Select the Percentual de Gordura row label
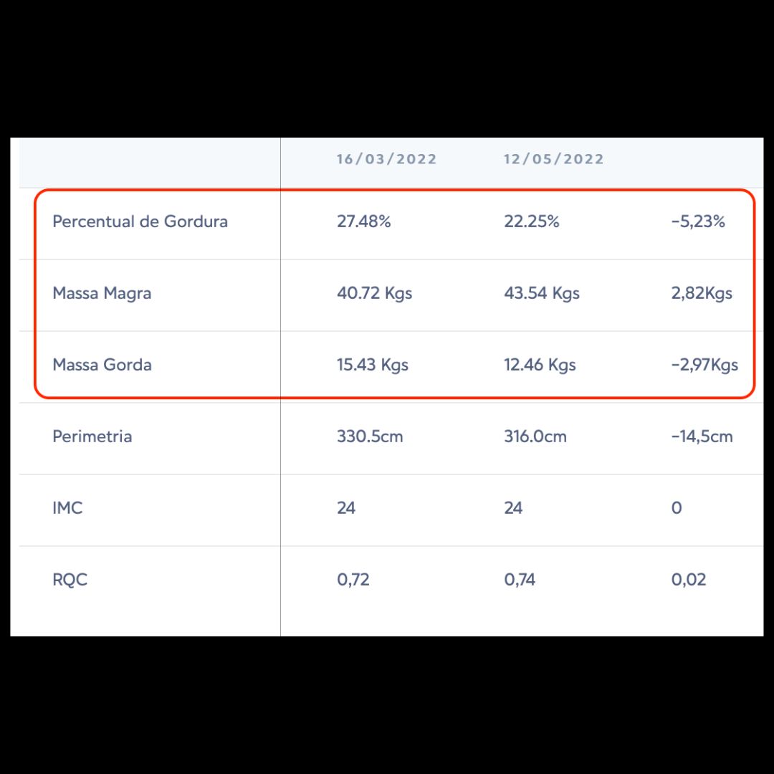This screenshot has height=774, width=774. tap(140, 221)
